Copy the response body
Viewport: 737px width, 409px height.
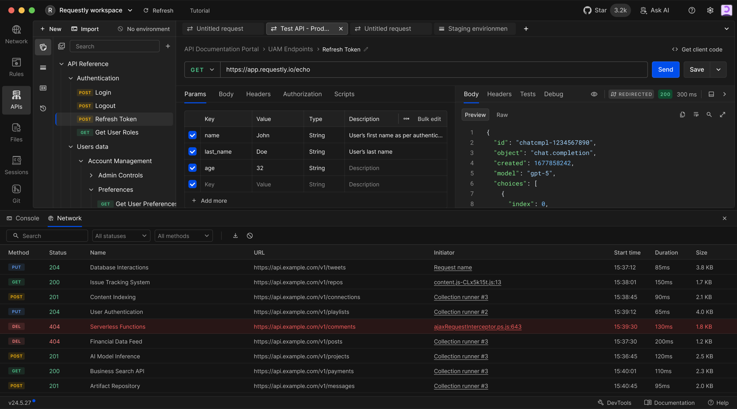[683, 115]
